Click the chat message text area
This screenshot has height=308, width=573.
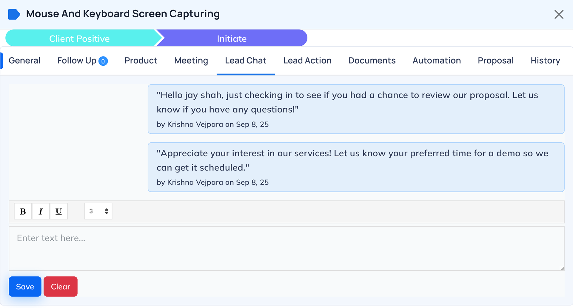tap(286, 248)
